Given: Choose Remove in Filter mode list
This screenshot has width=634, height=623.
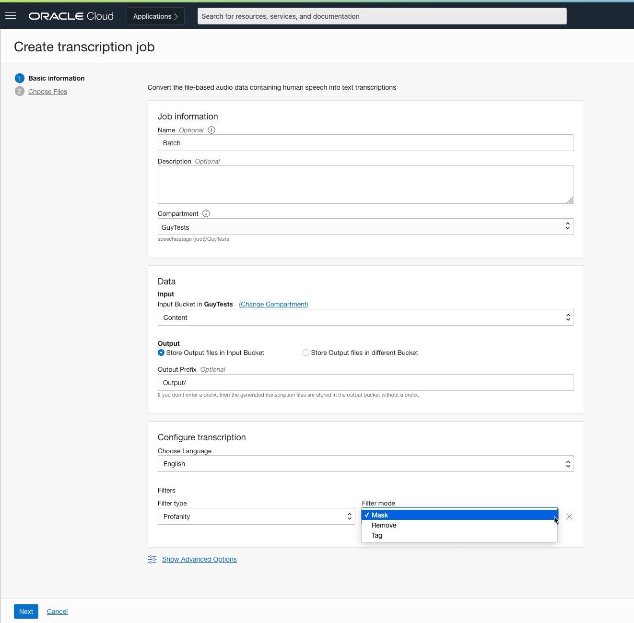Looking at the screenshot, I should [384, 525].
